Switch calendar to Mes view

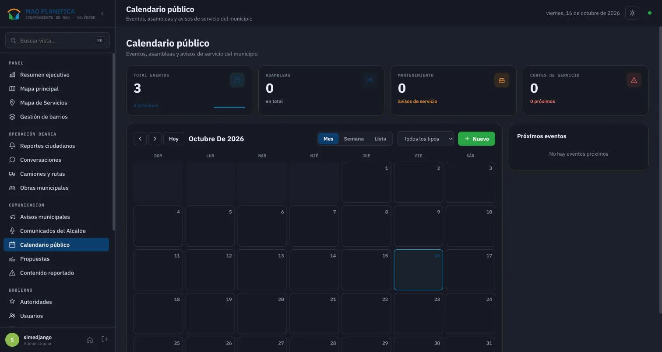pyautogui.click(x=328, y=139)
